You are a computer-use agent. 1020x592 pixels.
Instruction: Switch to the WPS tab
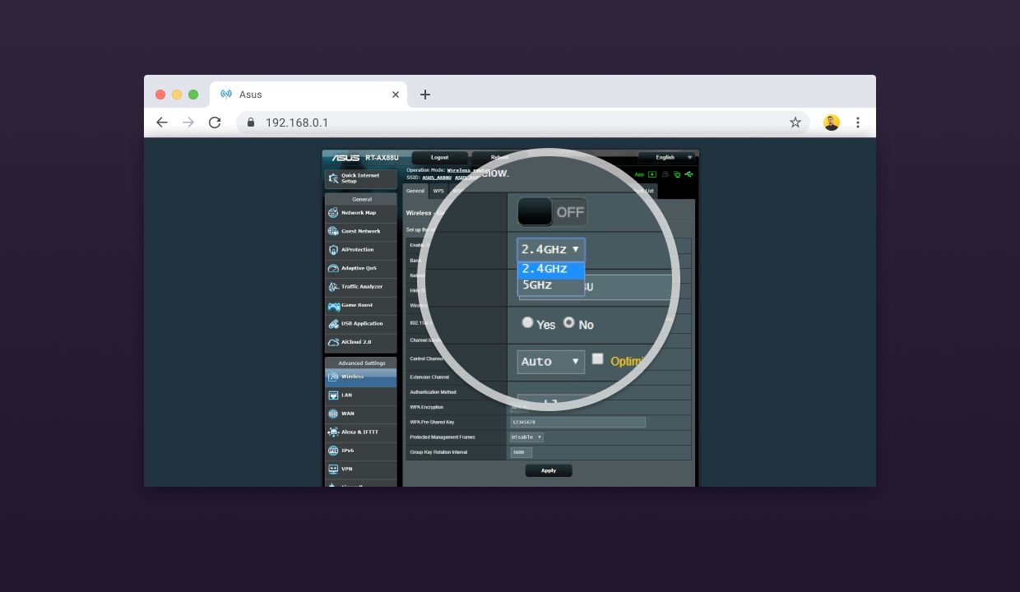click(438, 191)
